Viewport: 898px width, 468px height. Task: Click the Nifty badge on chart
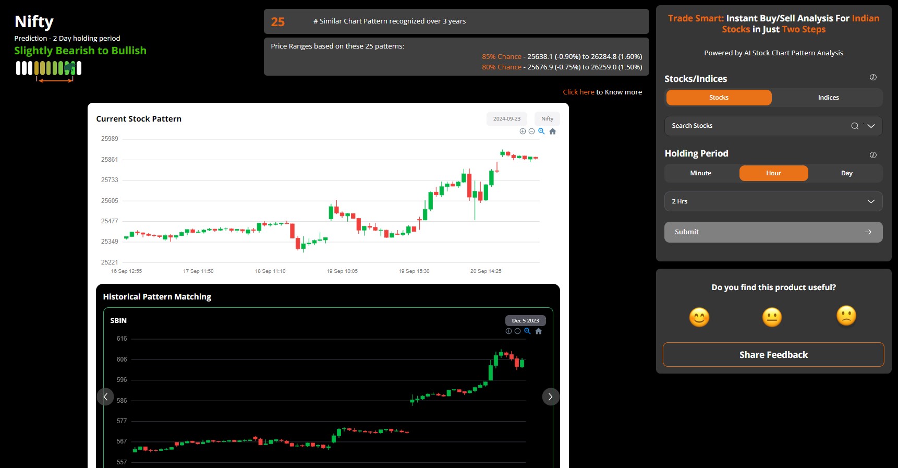[x=547, y=118]
